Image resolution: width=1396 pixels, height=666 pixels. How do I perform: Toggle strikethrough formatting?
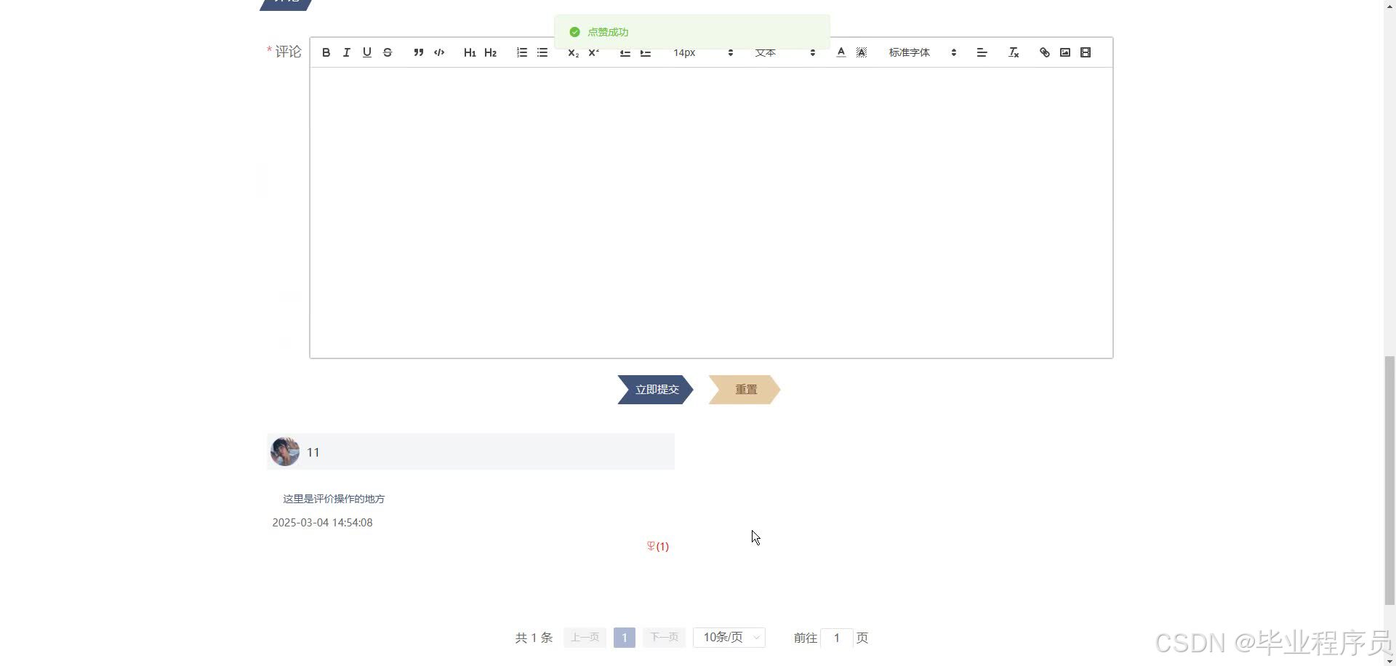click(387, 52)
